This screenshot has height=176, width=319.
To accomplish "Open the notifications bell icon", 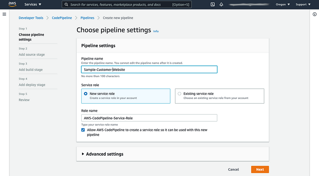I will [221, 4].
